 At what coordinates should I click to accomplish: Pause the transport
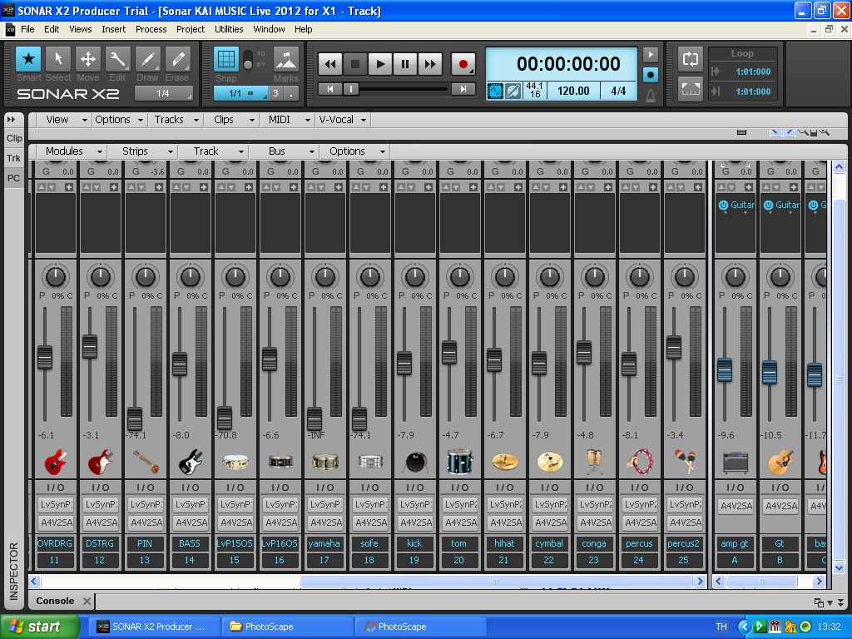405,64
